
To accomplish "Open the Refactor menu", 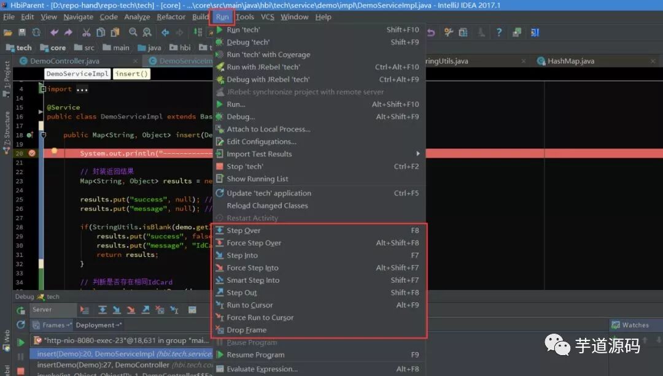I will [x=171, y=17].
